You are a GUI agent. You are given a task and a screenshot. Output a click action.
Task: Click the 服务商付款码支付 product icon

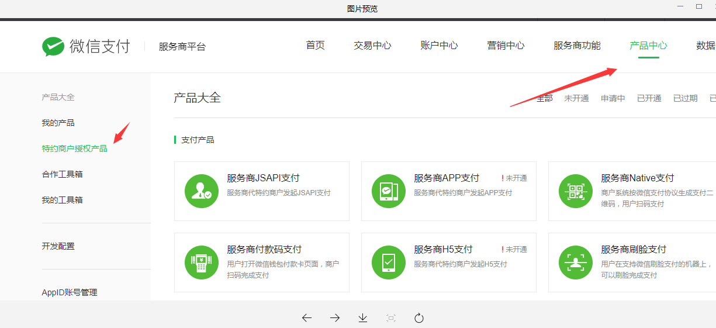point(202,263)
